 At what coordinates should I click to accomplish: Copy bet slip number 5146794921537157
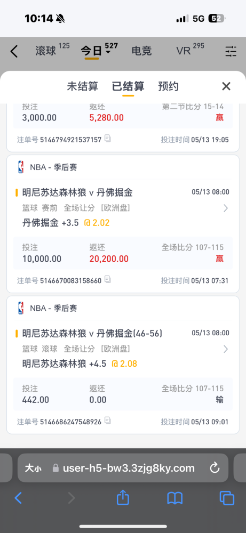108,139
